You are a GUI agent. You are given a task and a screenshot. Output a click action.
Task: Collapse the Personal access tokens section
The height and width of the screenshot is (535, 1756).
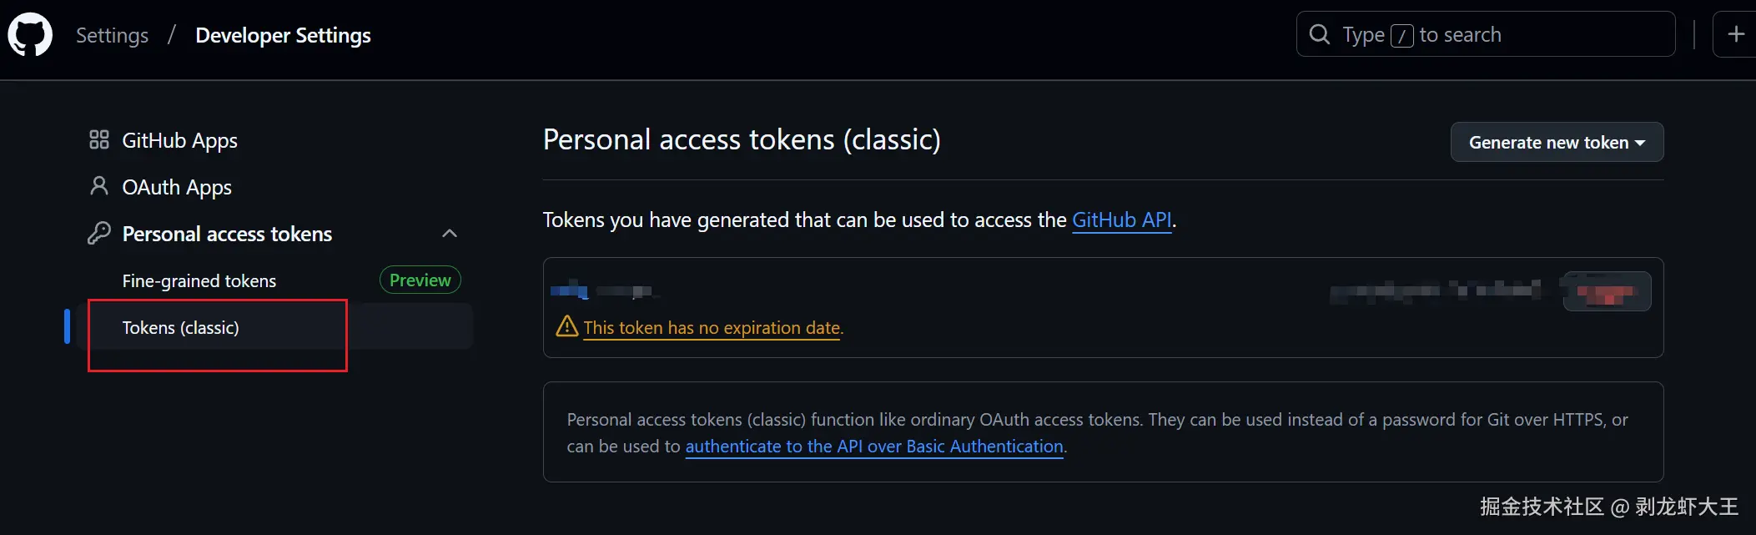pyautogui.click(x=450, y=233)
